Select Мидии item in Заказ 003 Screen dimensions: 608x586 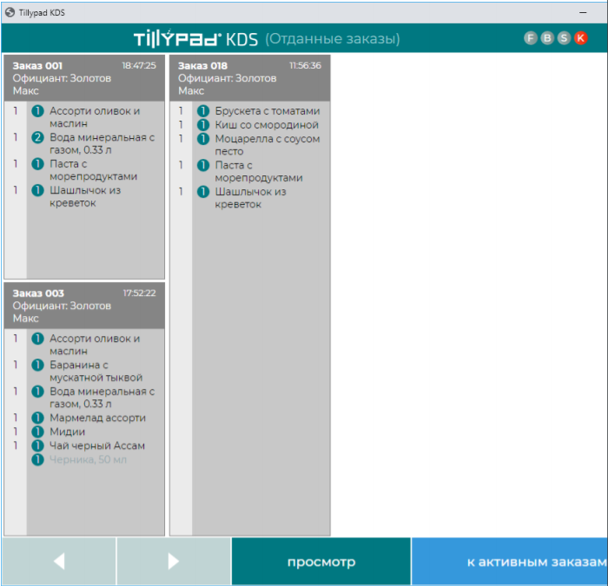point(67,431)
